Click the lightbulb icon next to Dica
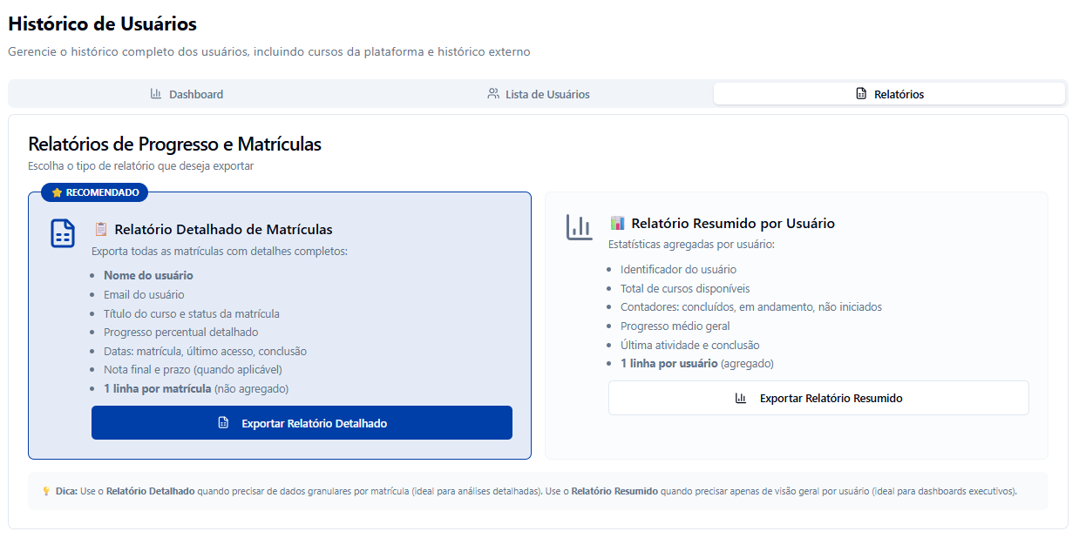 click(46, 491)
